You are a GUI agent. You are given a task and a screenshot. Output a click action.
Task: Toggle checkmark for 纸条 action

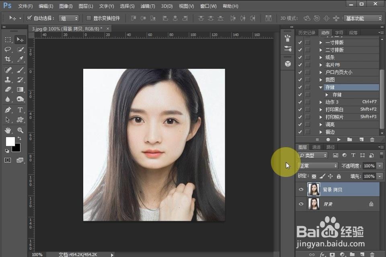(300, 58)
